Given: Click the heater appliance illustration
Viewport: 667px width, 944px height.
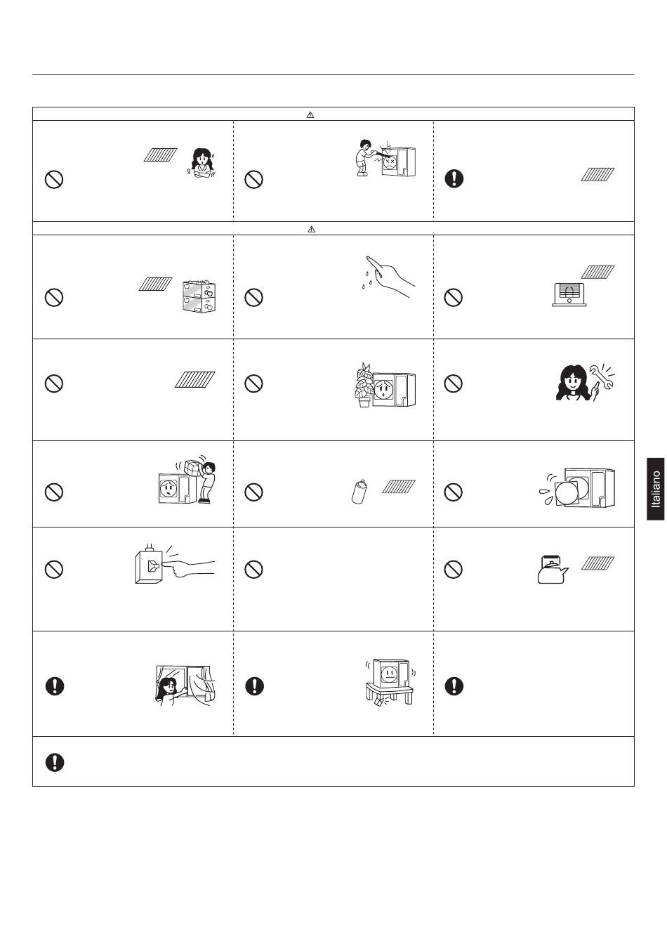Looking at the screenshot, I should click(570, 293).
